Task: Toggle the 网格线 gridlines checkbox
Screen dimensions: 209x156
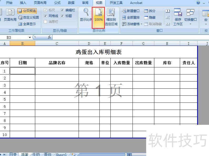Action: tap(45, 16)
